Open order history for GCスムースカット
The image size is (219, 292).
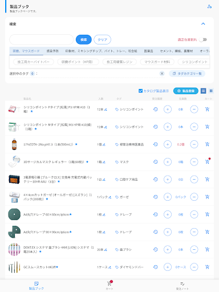pyautogui.click(x=156, y=267)
